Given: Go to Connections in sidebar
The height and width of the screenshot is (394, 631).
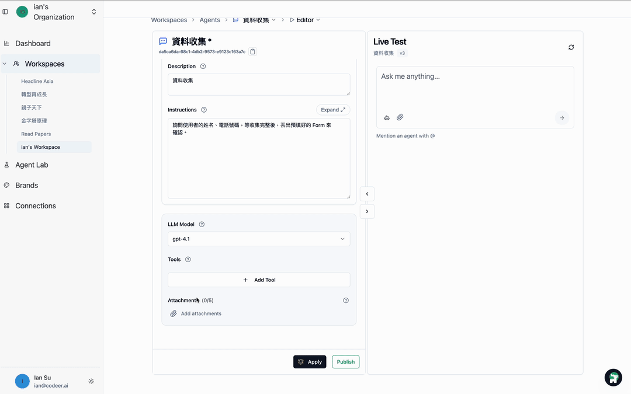Looking at the screenshot, I should coord(36,206).
